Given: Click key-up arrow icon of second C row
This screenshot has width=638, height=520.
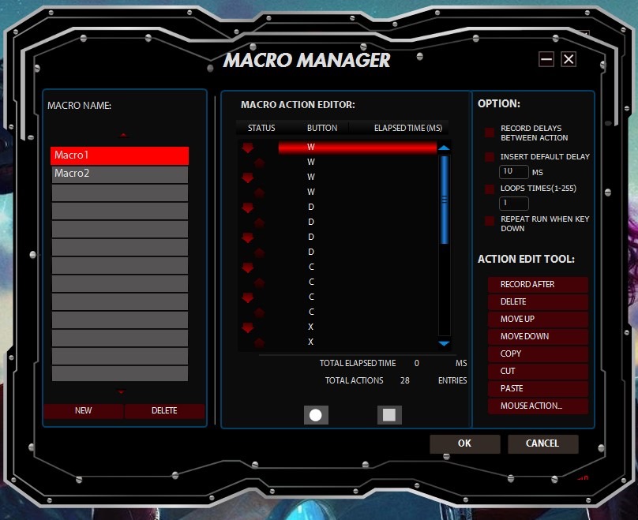Looking at the screenshot, I should [259, 282].
